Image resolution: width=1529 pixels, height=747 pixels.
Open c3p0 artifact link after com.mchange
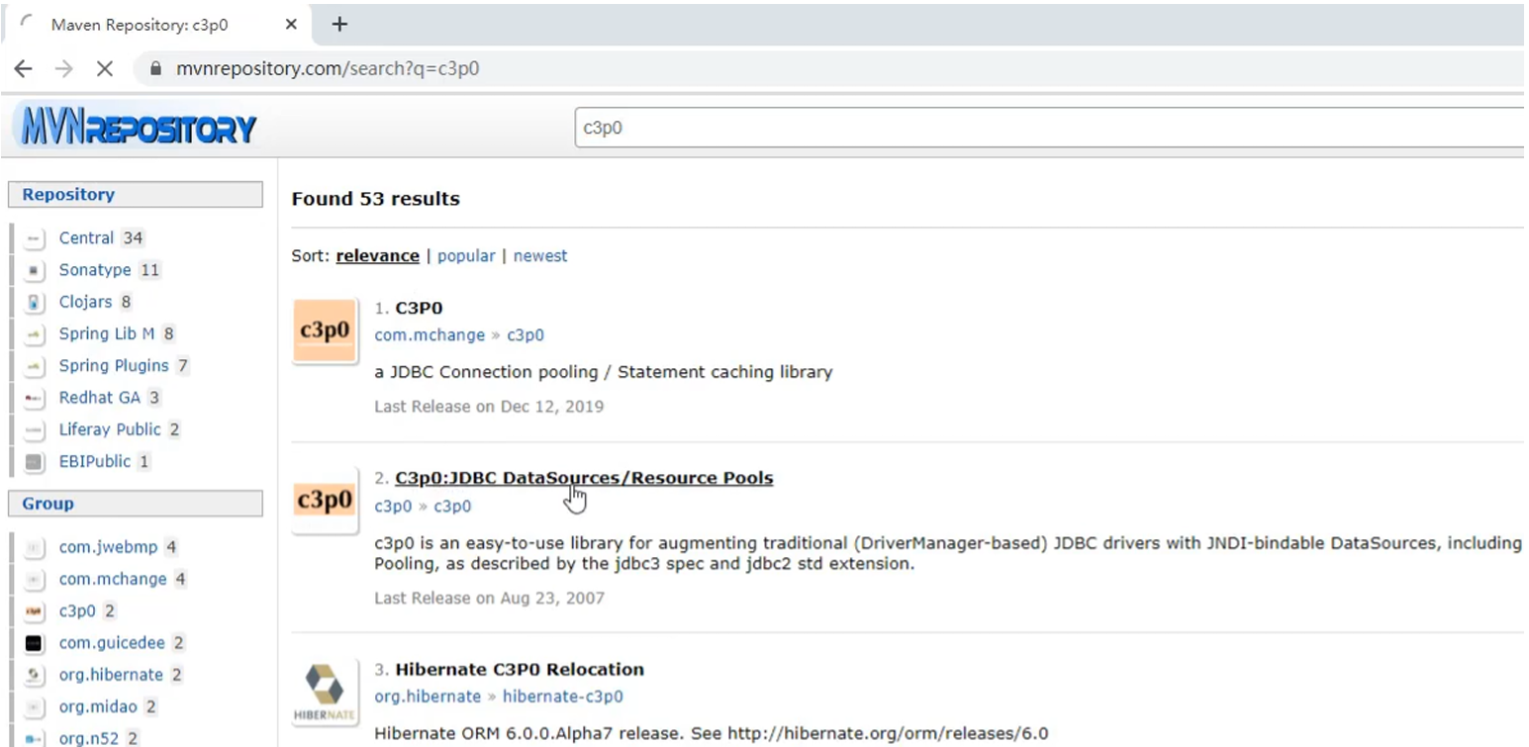[526, 335]
